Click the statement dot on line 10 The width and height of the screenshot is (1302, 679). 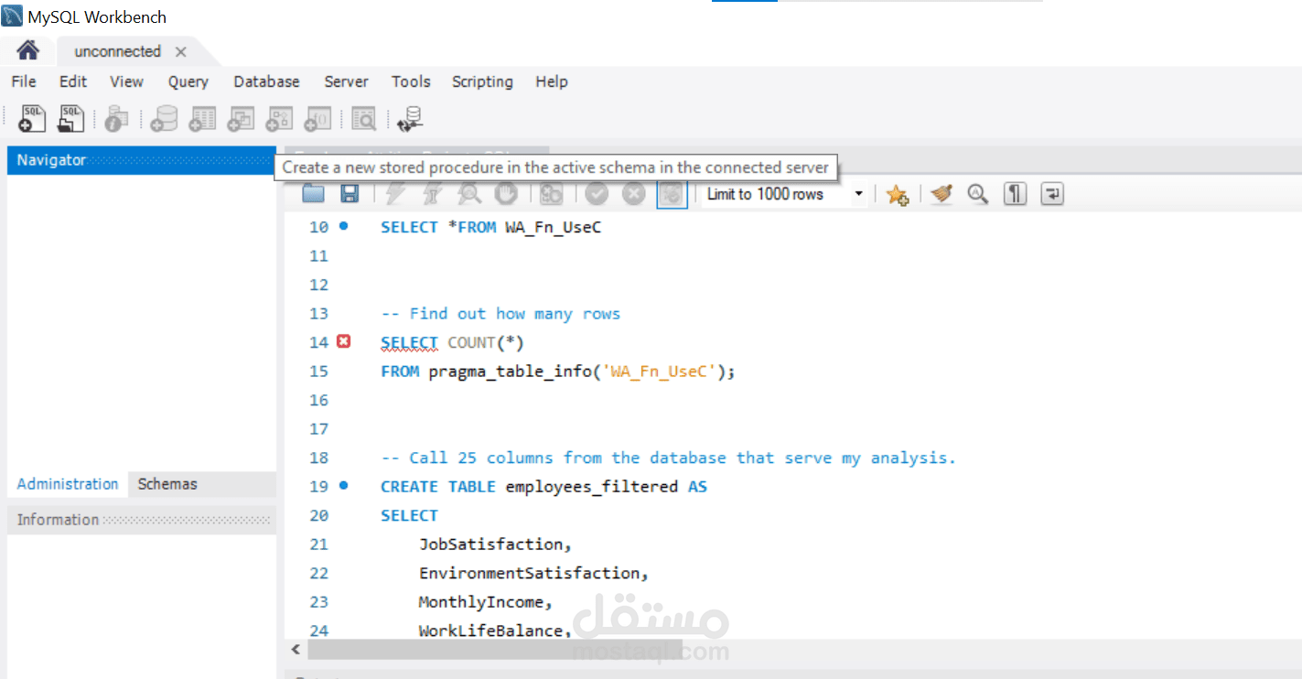[344, 225]
